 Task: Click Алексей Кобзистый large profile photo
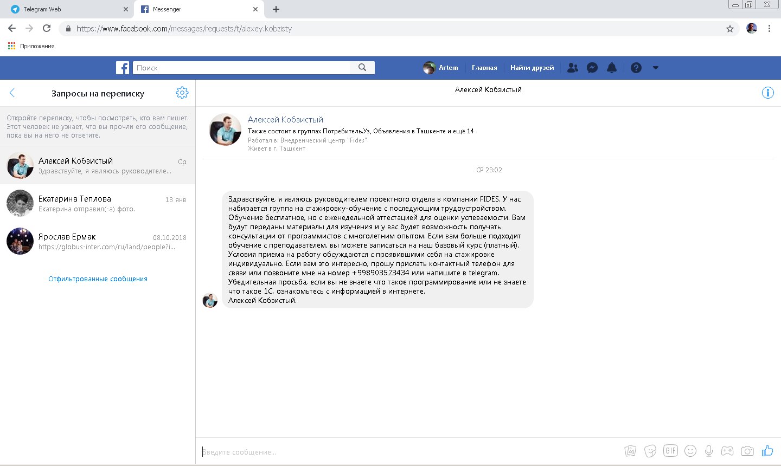tap(225, 130)
